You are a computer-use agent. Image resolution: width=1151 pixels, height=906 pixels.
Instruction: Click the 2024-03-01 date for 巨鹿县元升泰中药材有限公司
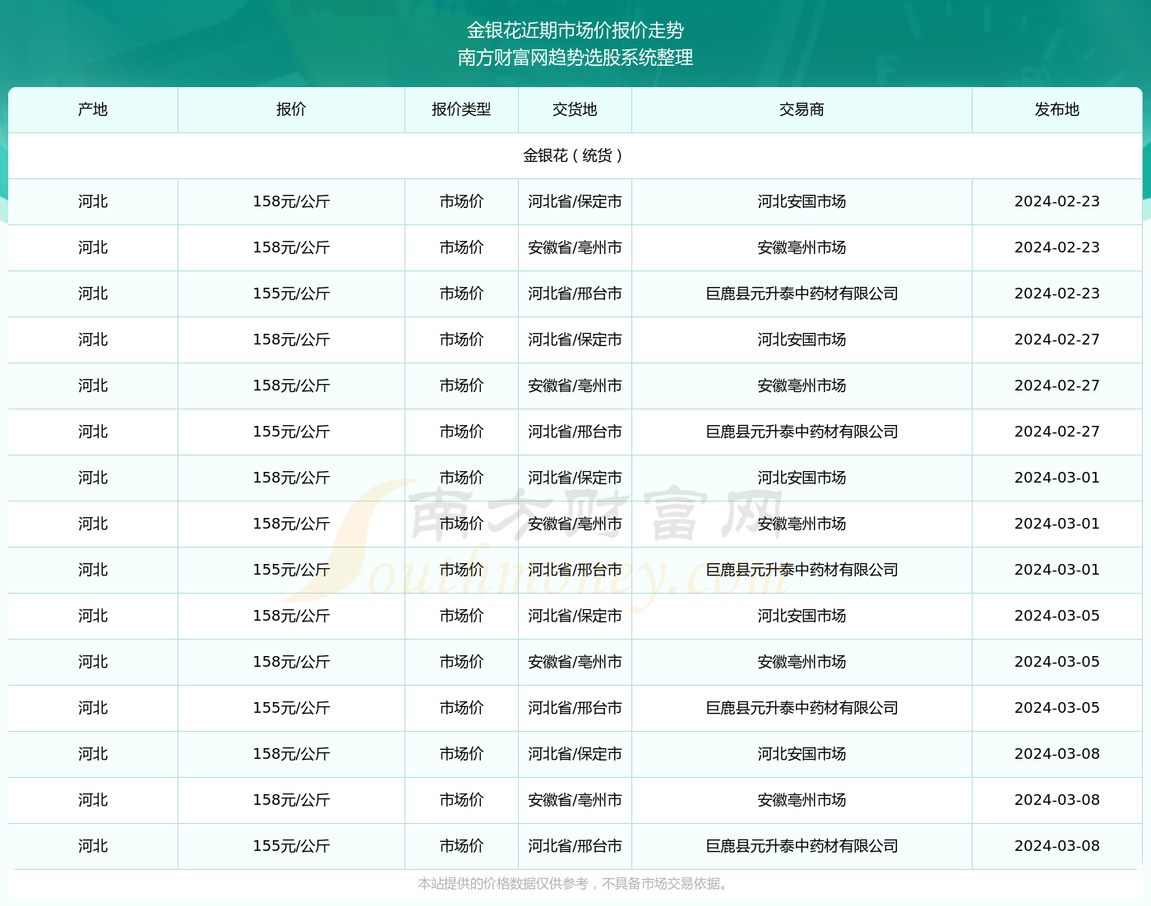point(1056,570)
